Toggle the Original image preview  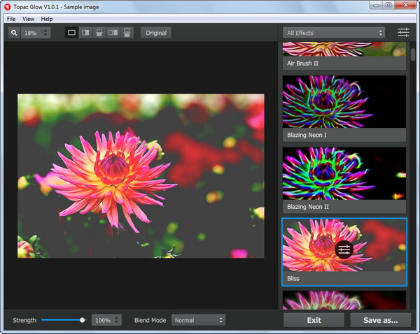156,33
